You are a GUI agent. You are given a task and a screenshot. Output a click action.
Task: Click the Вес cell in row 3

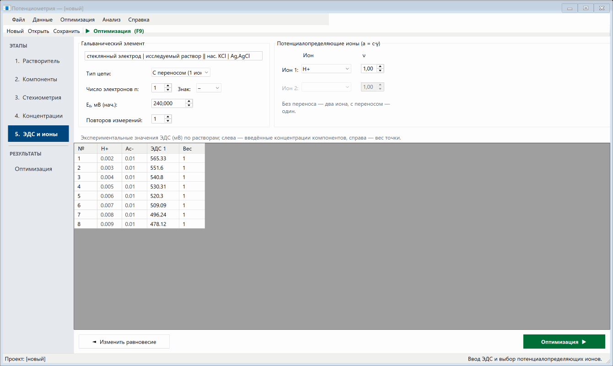coord(192,177)
